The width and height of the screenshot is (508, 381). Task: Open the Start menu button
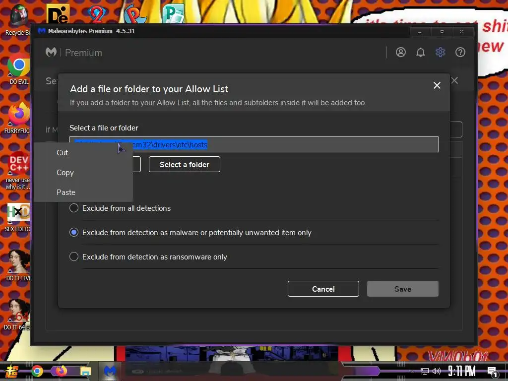click(x=12, y=371)
